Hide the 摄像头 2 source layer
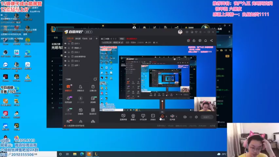This screenshot has height=157, width=279. point(66,48)
